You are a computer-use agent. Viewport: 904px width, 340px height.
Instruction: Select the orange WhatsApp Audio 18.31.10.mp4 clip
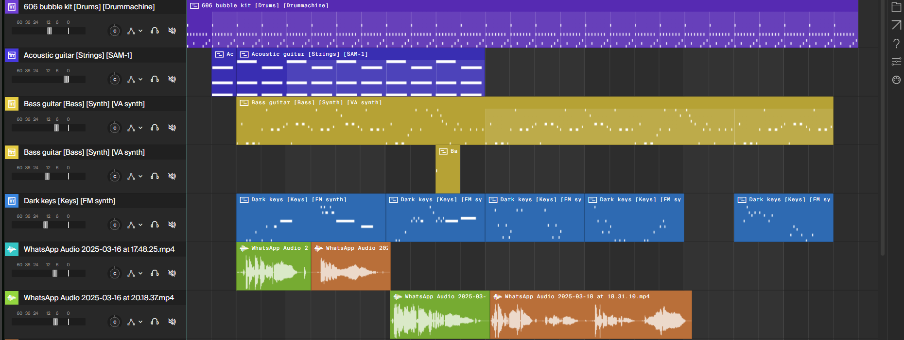pyautogui.click(x=591, y=315)
